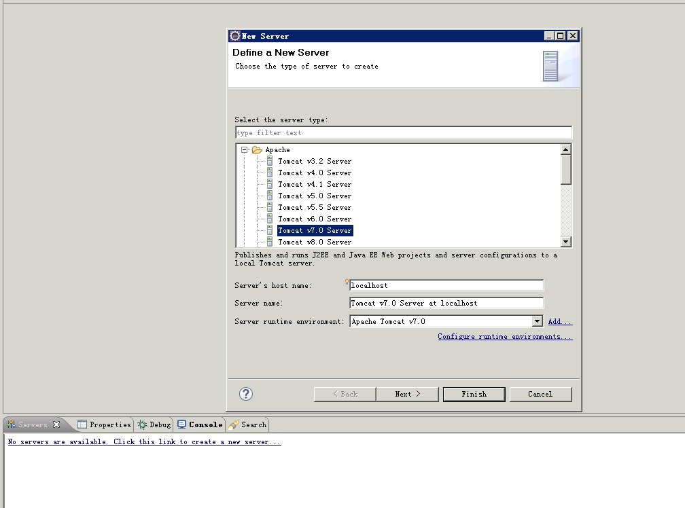Screen dimensions: 685x508
Task: Select Tomcat v7.0 Server
Action: [315, 230]
